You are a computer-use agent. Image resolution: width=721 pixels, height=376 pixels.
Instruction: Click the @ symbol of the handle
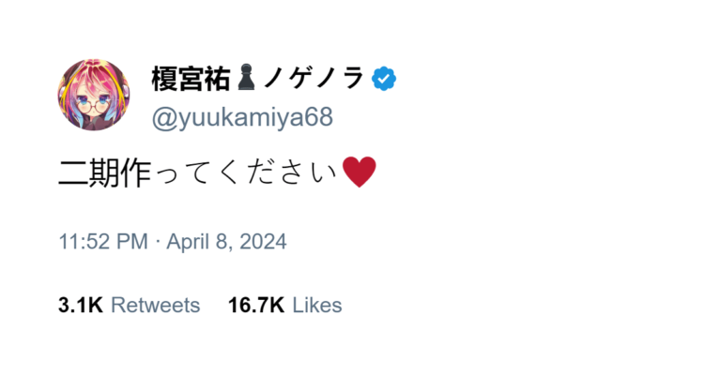165,118
